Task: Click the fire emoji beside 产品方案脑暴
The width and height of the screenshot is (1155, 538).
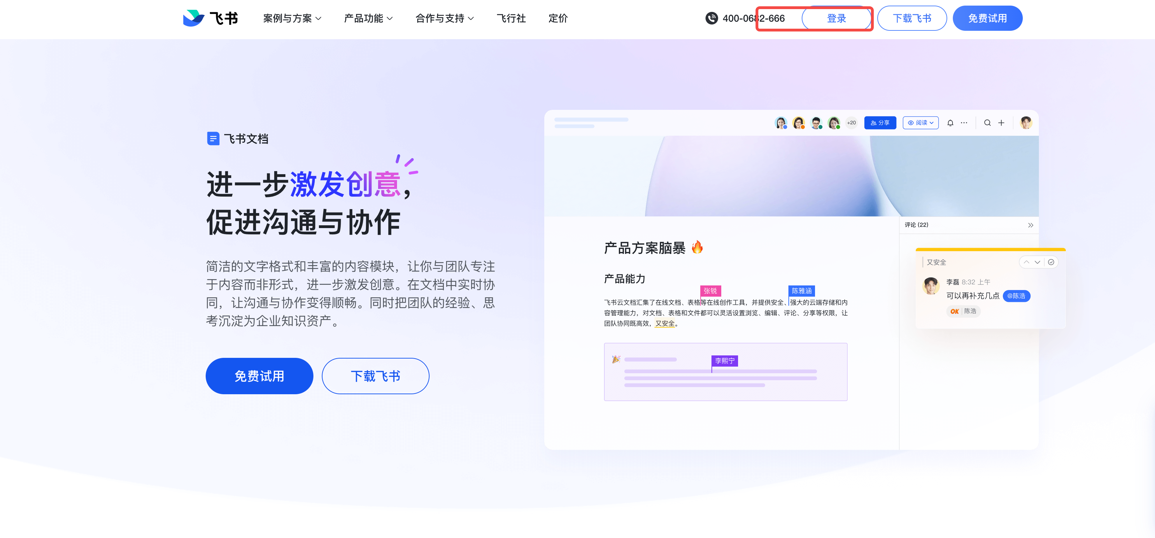Action: 697,247
